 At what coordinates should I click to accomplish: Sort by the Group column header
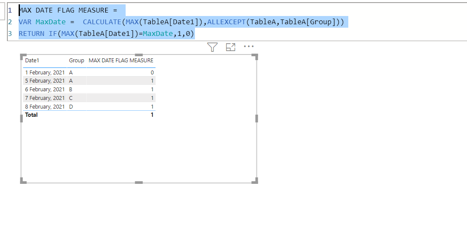[x=77, y=61]
